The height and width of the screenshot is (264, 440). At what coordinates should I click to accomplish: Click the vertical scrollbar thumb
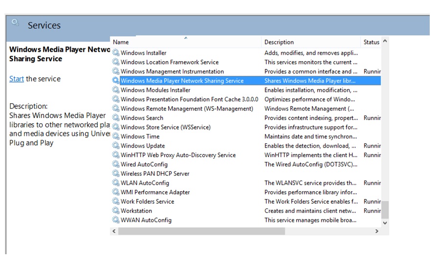point(385,209)
